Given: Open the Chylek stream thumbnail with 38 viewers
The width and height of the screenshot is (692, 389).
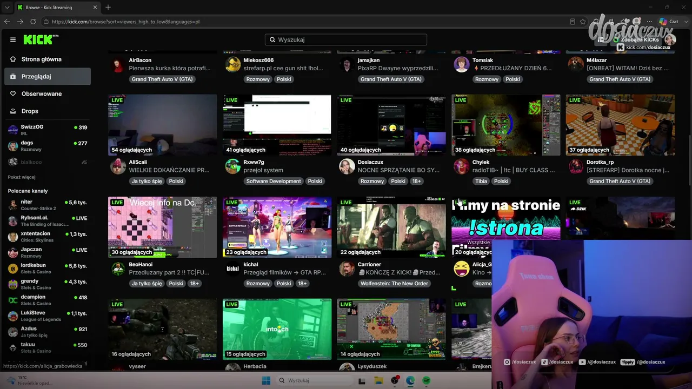Looking at the screenshot, I should click(x=506, y=125).
